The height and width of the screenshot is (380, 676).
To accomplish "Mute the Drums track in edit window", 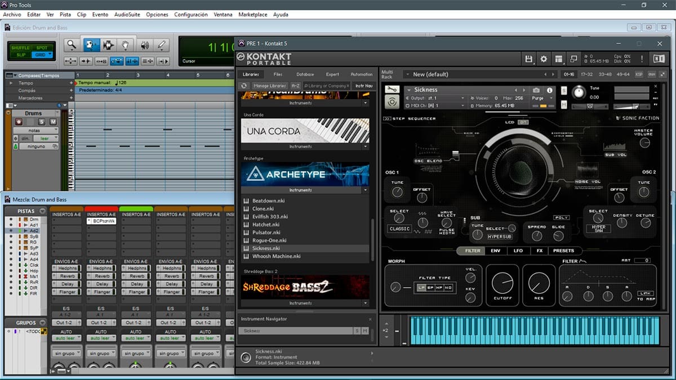I will coord(53,122).
